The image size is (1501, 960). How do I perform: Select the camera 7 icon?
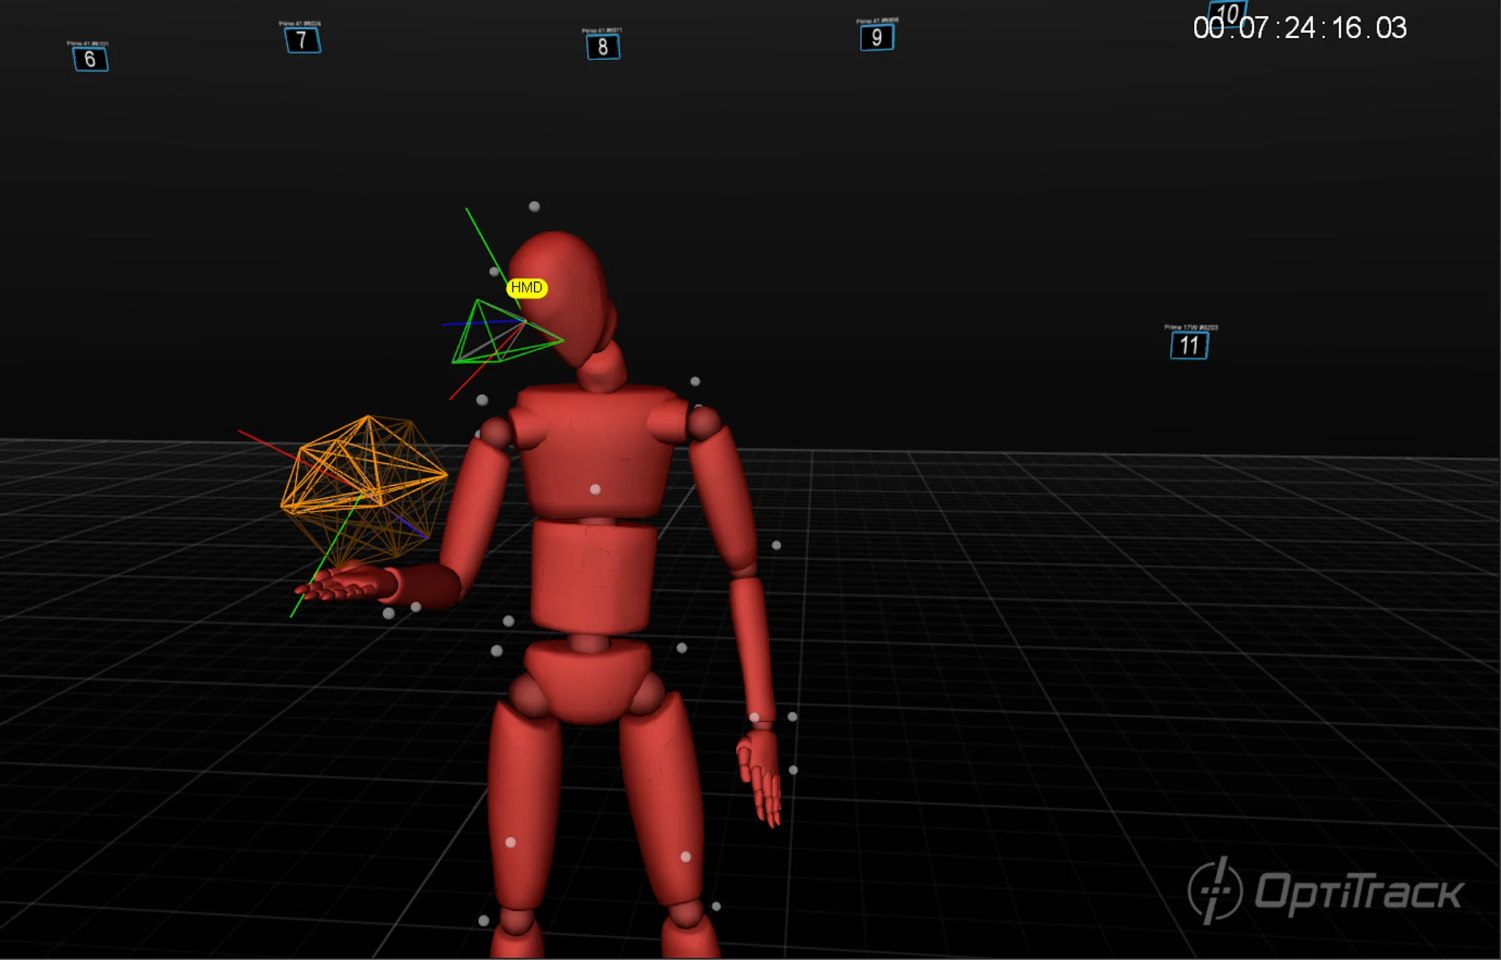(x=302, y=40)
